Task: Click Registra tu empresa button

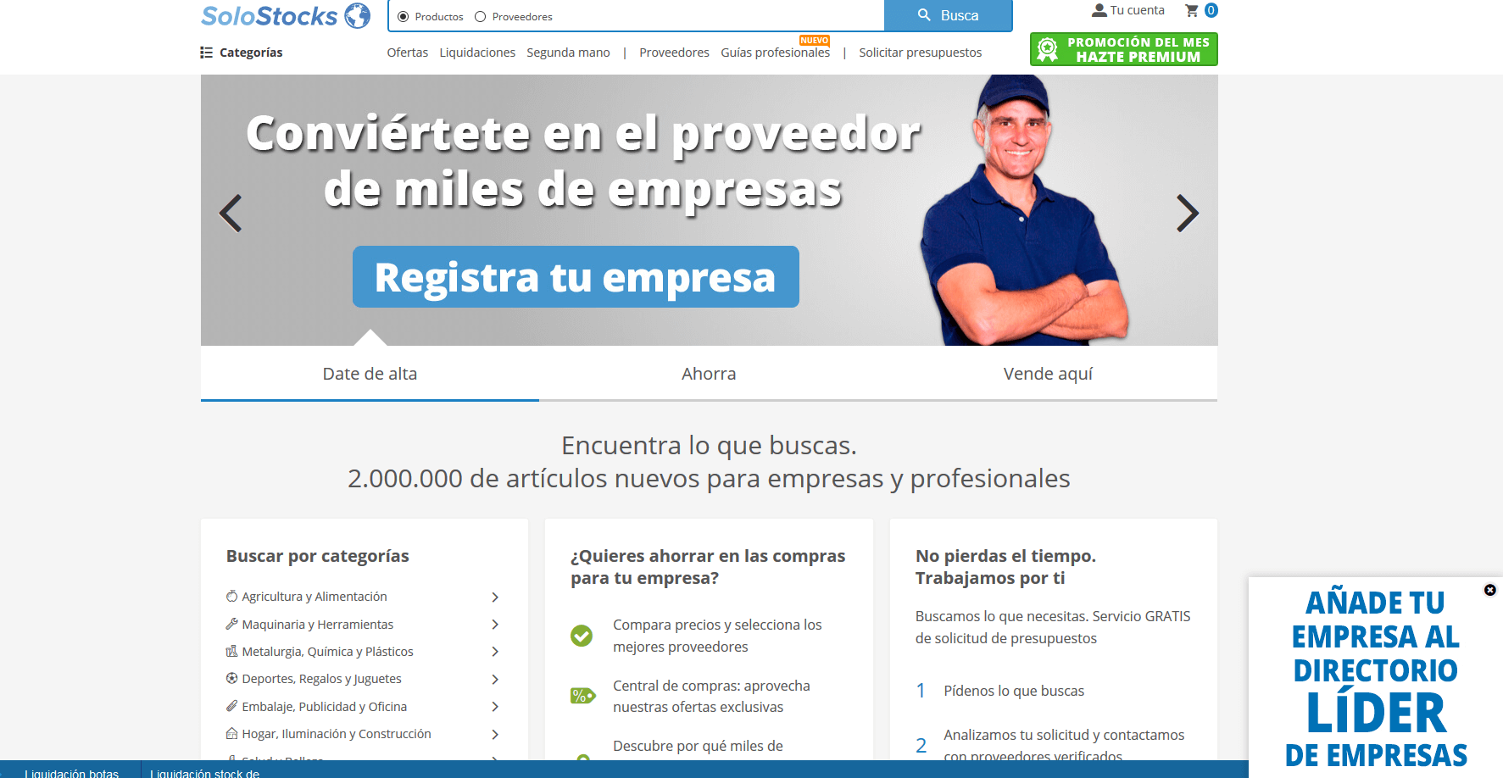Action: (576, 277)
